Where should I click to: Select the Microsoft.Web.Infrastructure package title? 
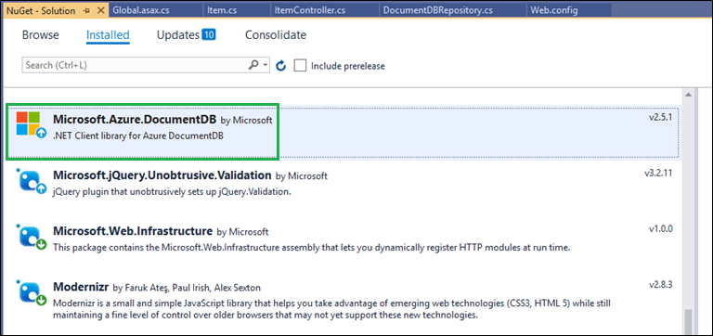pos(133,231)
